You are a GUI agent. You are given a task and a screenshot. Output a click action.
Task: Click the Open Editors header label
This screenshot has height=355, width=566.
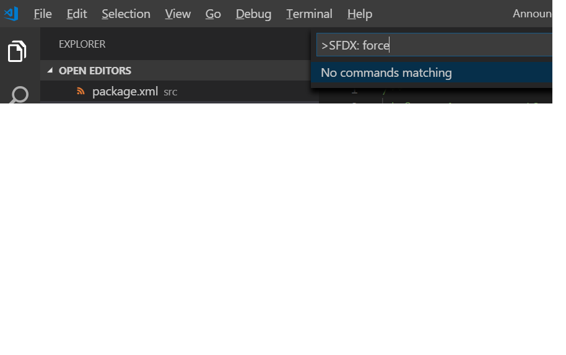95,71
